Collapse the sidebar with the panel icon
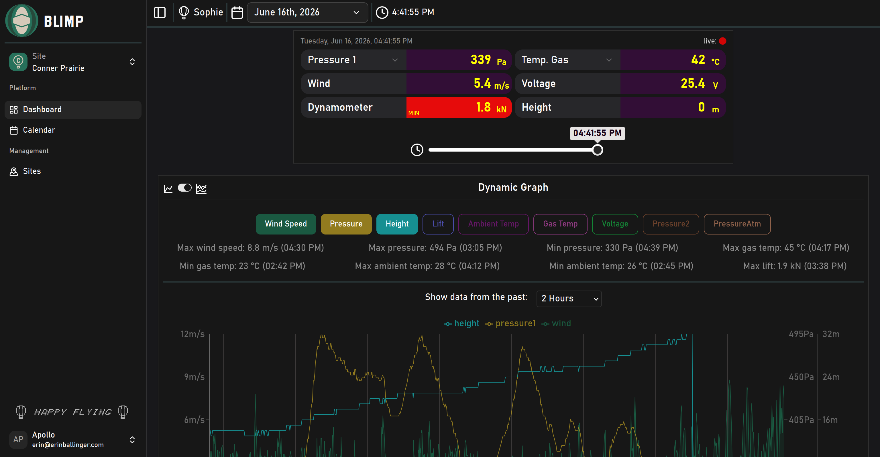 pyautogui.click(x=160, y=13)
